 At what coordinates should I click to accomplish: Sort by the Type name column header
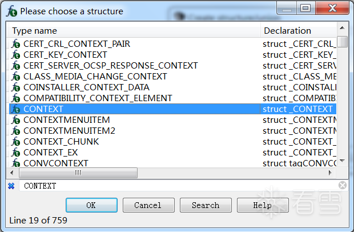135,31
